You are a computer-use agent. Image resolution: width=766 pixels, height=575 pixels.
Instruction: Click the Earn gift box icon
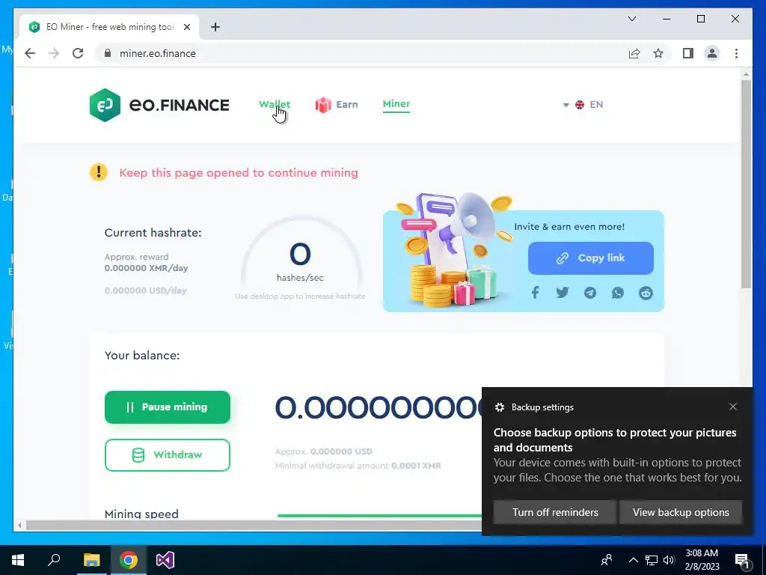[323, 104]
